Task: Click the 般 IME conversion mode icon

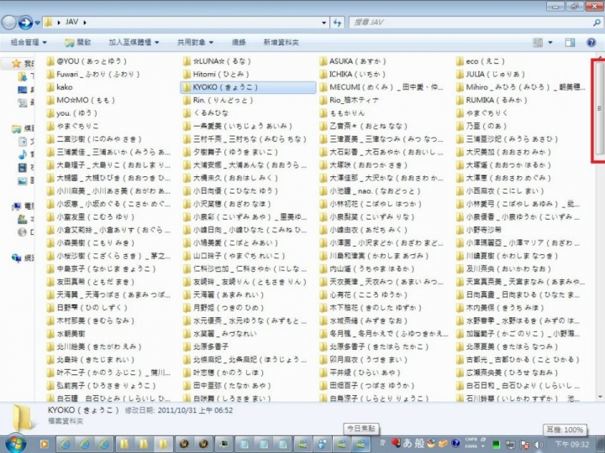Action: [419, 444]
